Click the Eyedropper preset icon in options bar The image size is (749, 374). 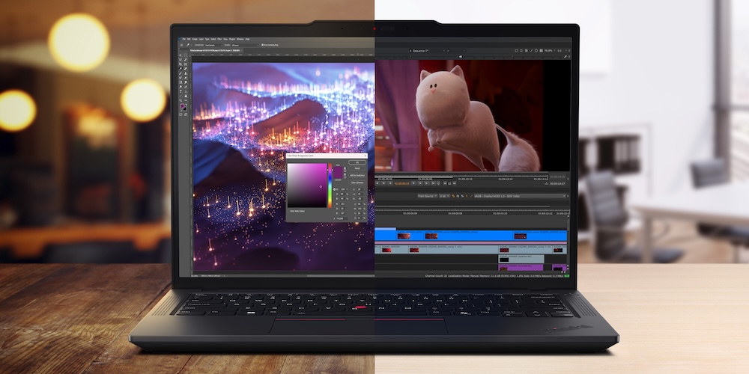188,45
